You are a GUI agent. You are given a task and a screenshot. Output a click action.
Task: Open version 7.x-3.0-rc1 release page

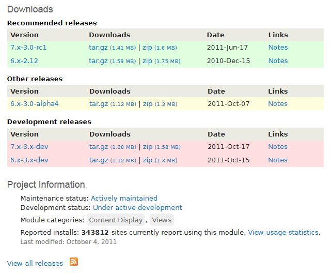pos(28,47)
